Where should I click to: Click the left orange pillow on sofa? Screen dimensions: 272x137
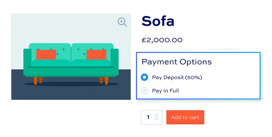coord(46,54)
